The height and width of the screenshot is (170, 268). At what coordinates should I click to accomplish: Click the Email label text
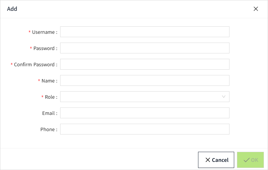[x=48, y=113]
